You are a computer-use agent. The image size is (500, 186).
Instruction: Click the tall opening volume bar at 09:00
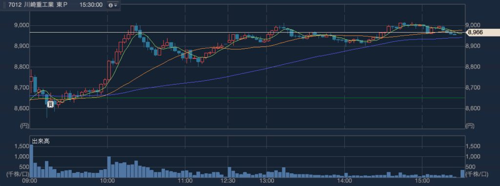[31, 161]
